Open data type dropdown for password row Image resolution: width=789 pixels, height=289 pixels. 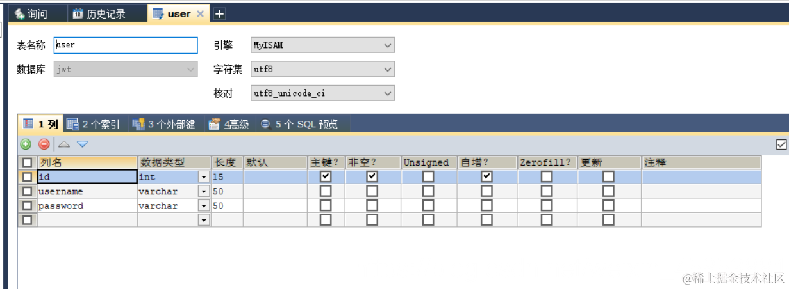(204, 206)
